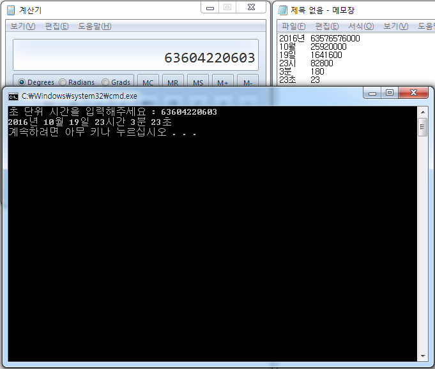Viewport: 435px width, 369px height.
Task: Click the cmd.exe icon in title bar
Action: click(13, 96)
